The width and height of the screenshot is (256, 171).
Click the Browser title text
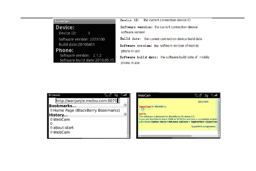click(x=54, y=95)
